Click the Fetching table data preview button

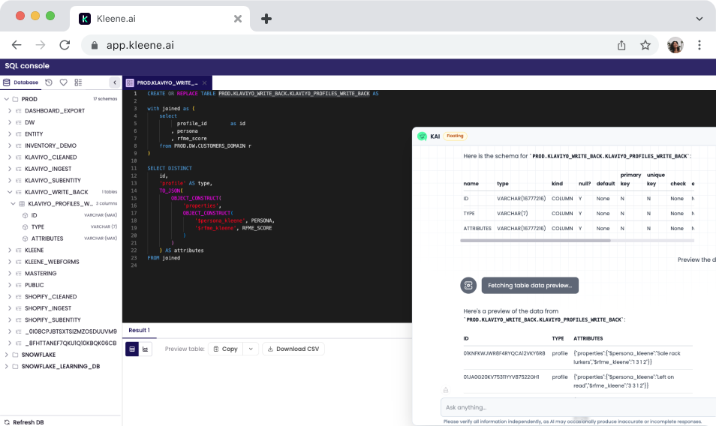(530, 286)
